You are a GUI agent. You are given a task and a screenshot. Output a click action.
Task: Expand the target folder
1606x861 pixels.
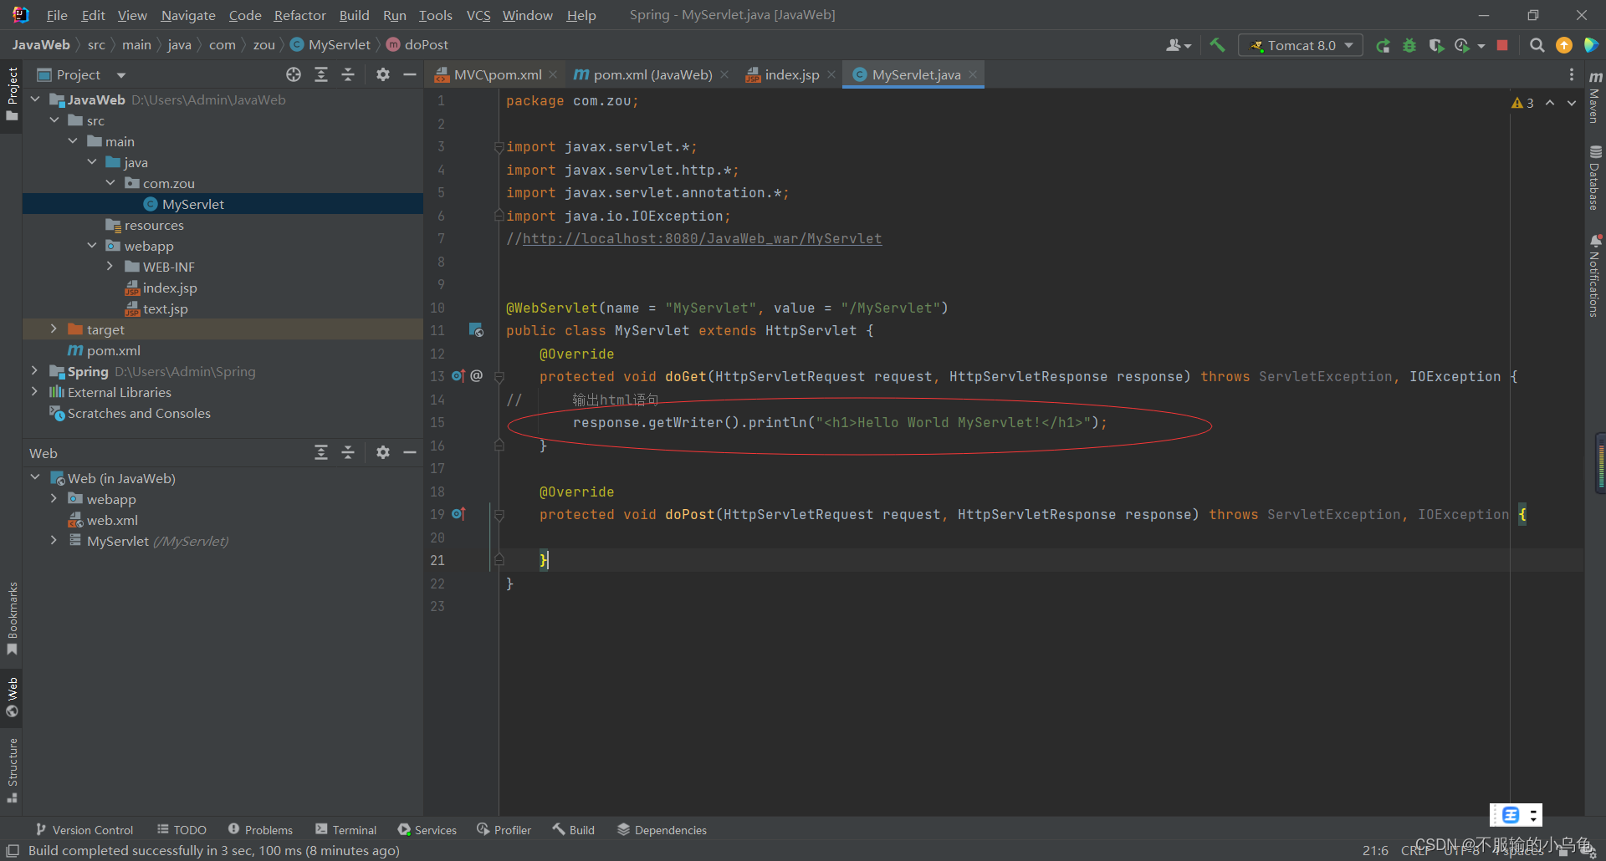point(54,329)
